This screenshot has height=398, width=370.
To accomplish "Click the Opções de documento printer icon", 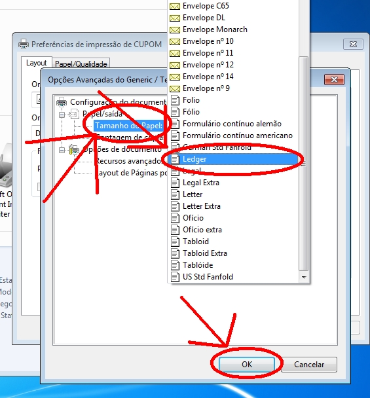I will click(74, 149).
